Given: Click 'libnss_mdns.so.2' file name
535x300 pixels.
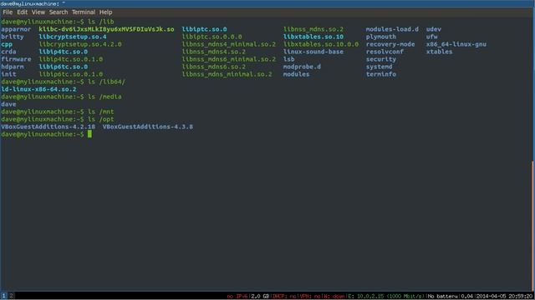Looking at the screenshot, I should (313, 29).
